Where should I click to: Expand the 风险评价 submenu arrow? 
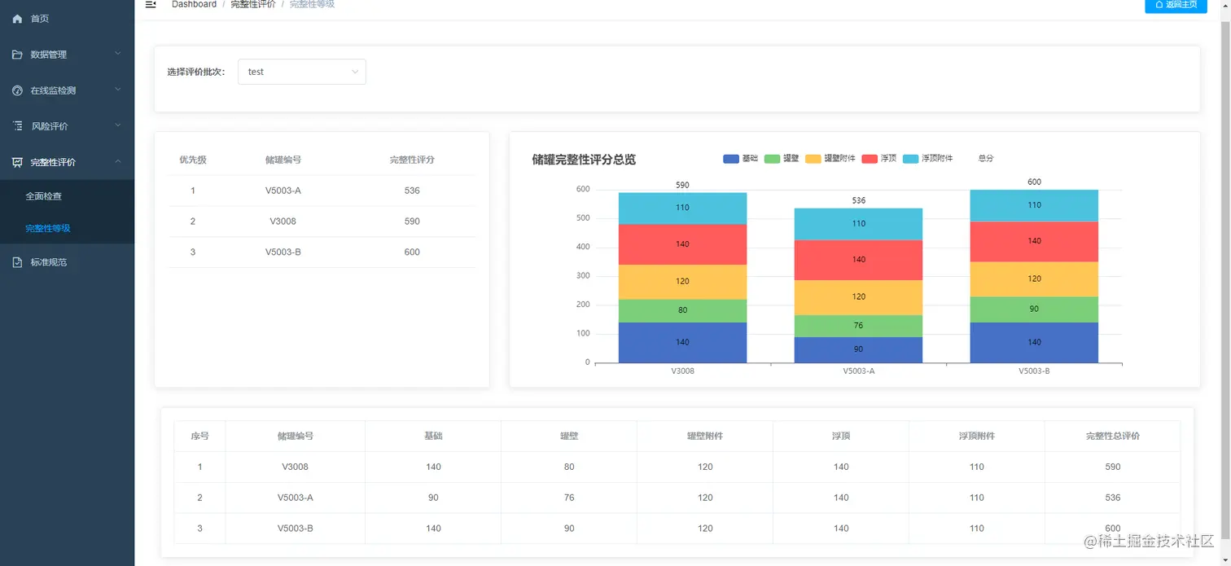(x=118, y=125)
